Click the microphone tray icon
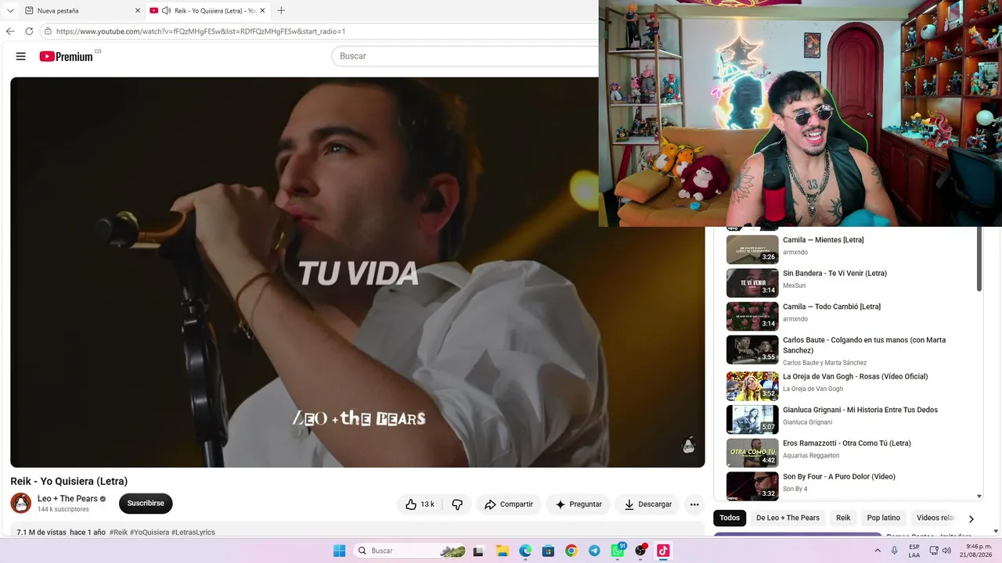The height and width of the screenshot is (563, 1002). 895,550
